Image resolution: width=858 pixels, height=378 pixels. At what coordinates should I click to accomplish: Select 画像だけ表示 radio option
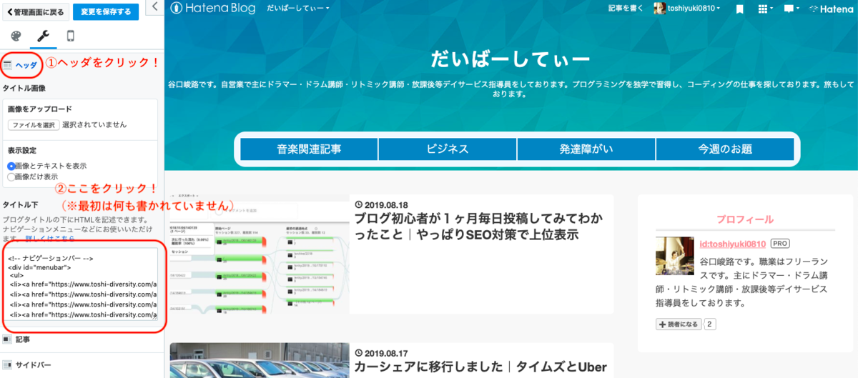coord(11,176)
